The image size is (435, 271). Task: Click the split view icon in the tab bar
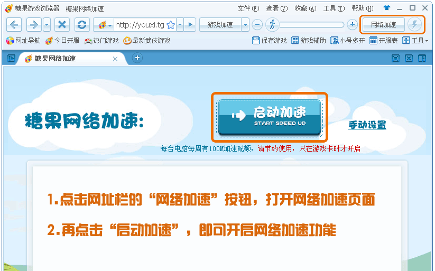[x=422, y=58]
